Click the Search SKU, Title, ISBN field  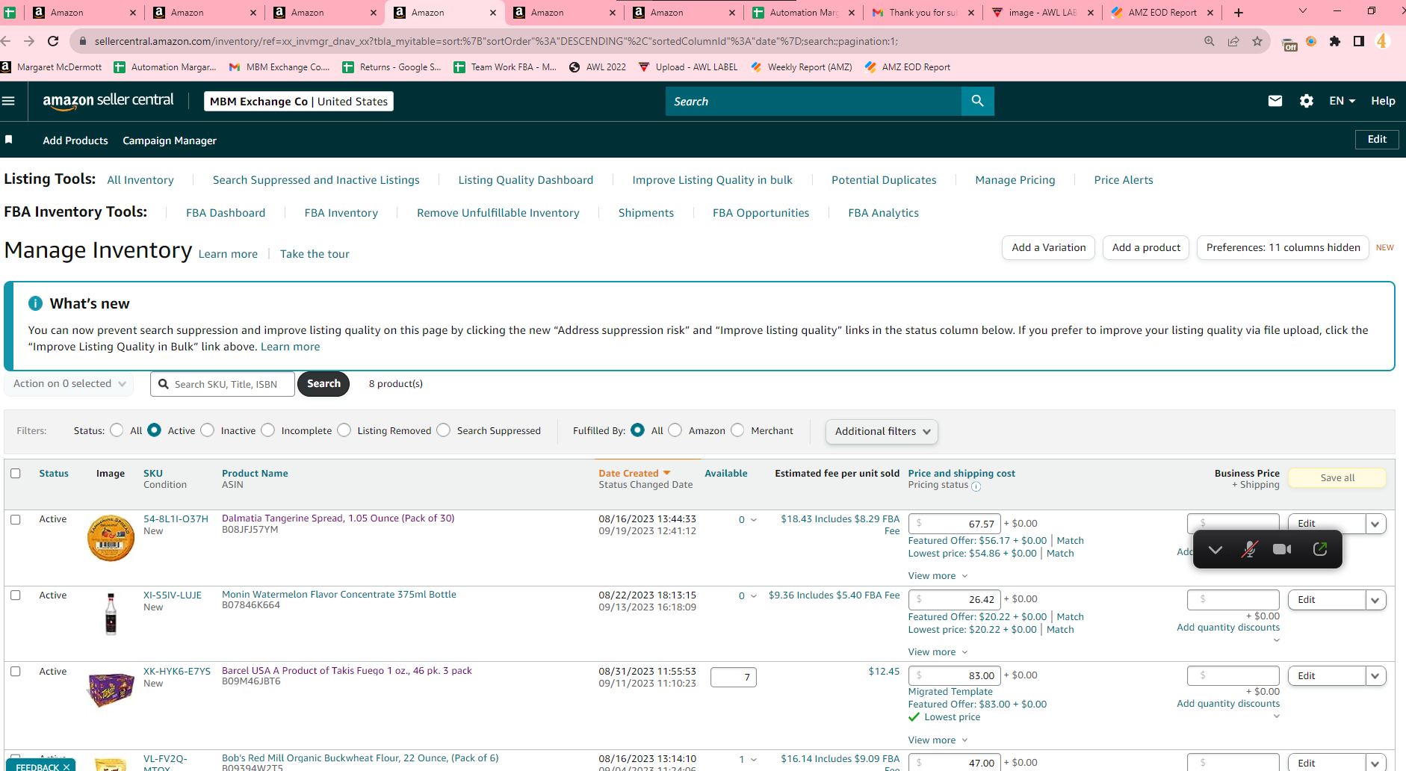pos(223,384)
